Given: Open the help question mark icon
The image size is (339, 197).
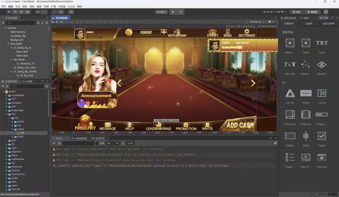Looking at the screenshot, I should click(x=326, y=12).
